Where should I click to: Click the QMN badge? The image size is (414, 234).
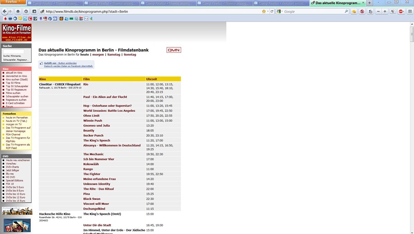coord(174,50)
